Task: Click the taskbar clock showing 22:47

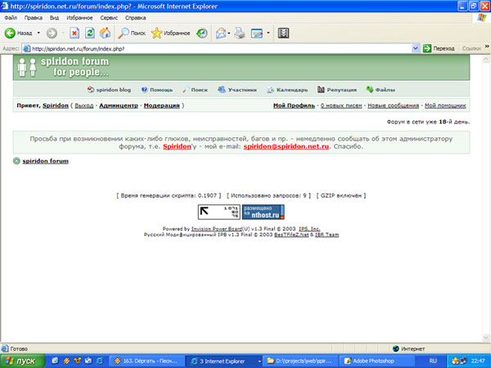Action: tap(478, 361)
